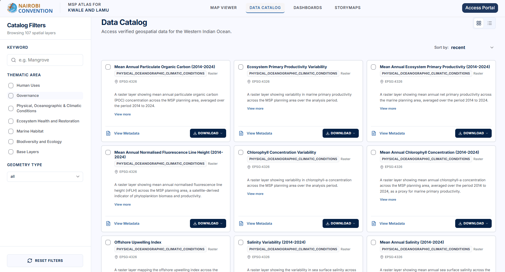Open Download options for Ecosystem Primary Productivity Variability
The height and width of the screenshot is (272, 505).
(341, 133)
